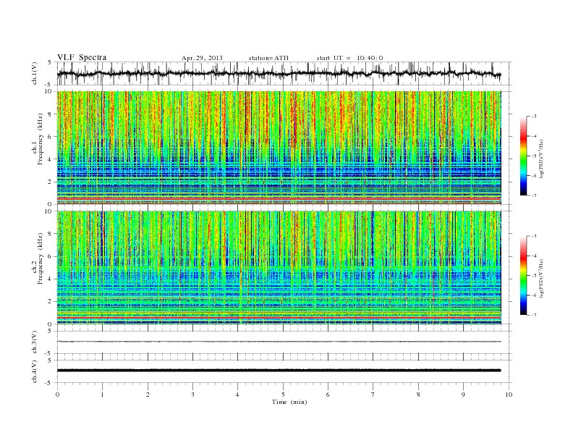Click the ch.1 spectrogram color scale bar
573x443 pixels.
click(524, 156)
